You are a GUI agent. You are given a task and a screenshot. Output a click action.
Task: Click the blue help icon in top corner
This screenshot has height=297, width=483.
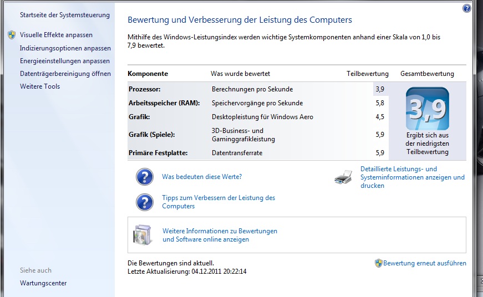467,8
